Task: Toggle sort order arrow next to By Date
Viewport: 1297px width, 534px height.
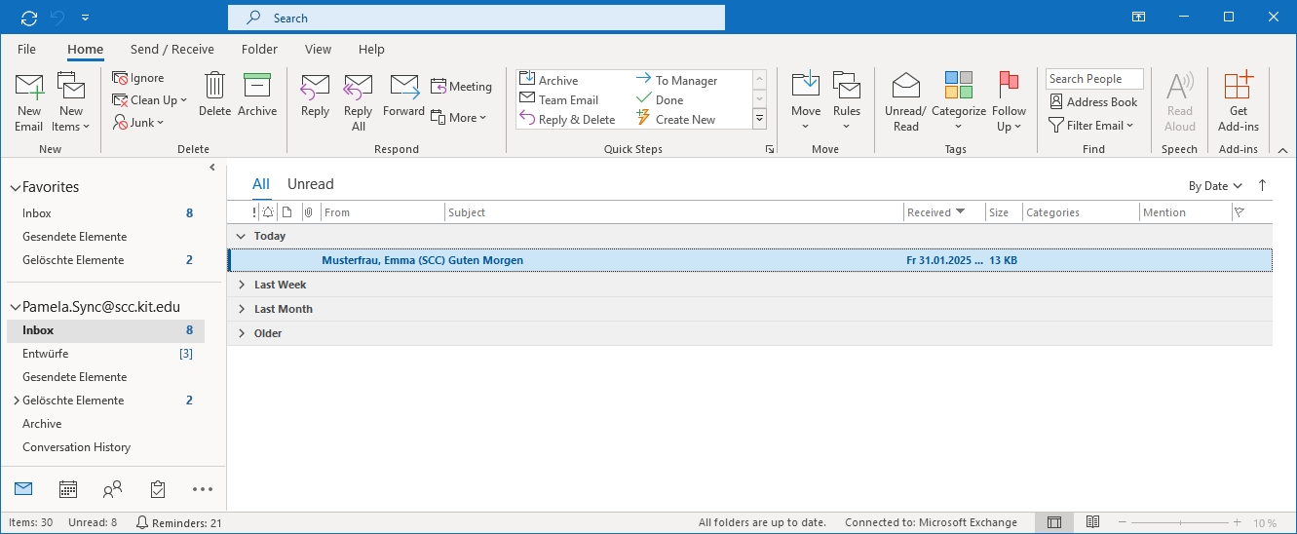Action: coord(1263,185)
